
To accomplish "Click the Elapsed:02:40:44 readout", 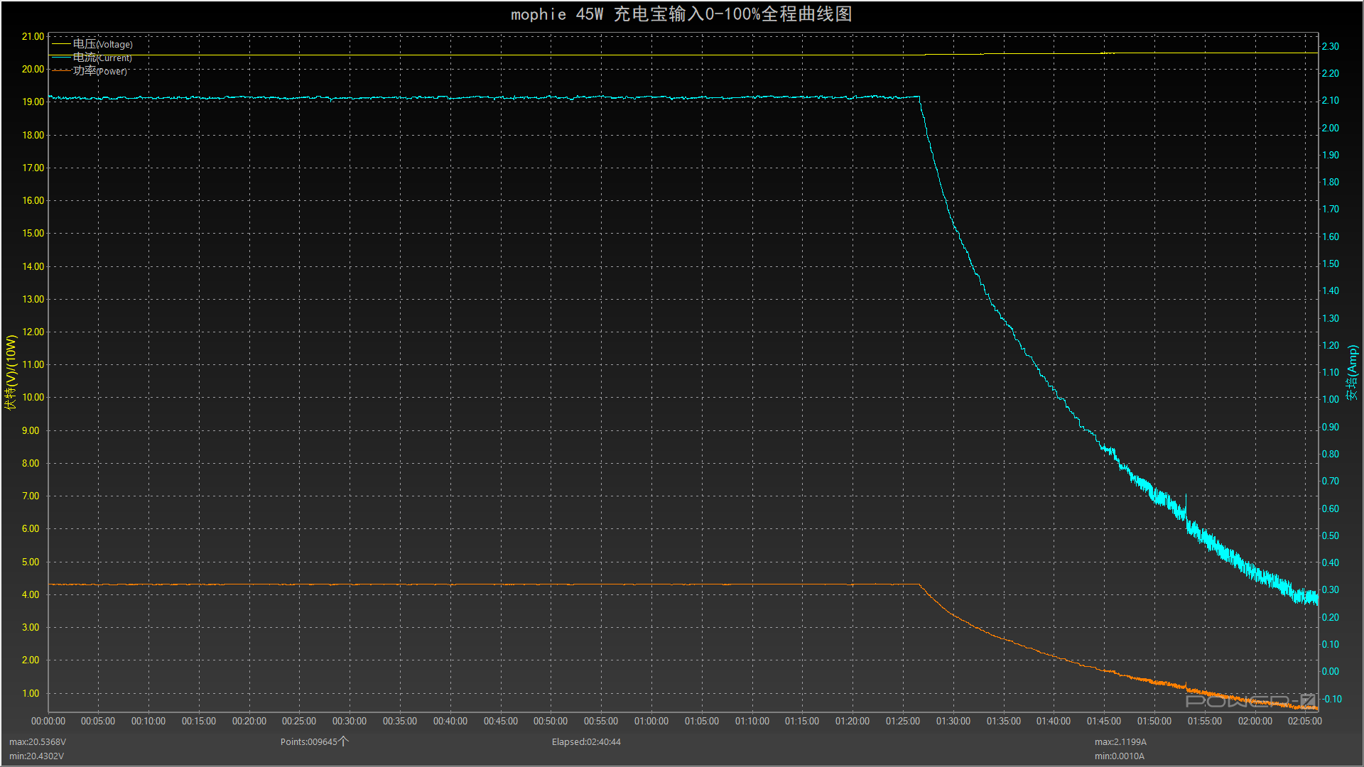I will 586,741.
